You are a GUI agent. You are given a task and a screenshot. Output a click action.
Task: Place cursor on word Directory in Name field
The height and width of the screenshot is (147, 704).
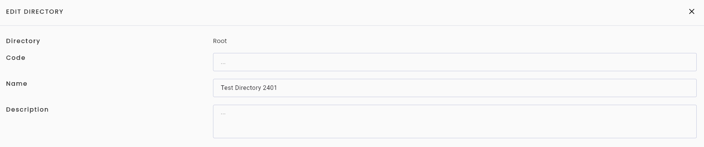pyautogui.click(x=248, y=88)
